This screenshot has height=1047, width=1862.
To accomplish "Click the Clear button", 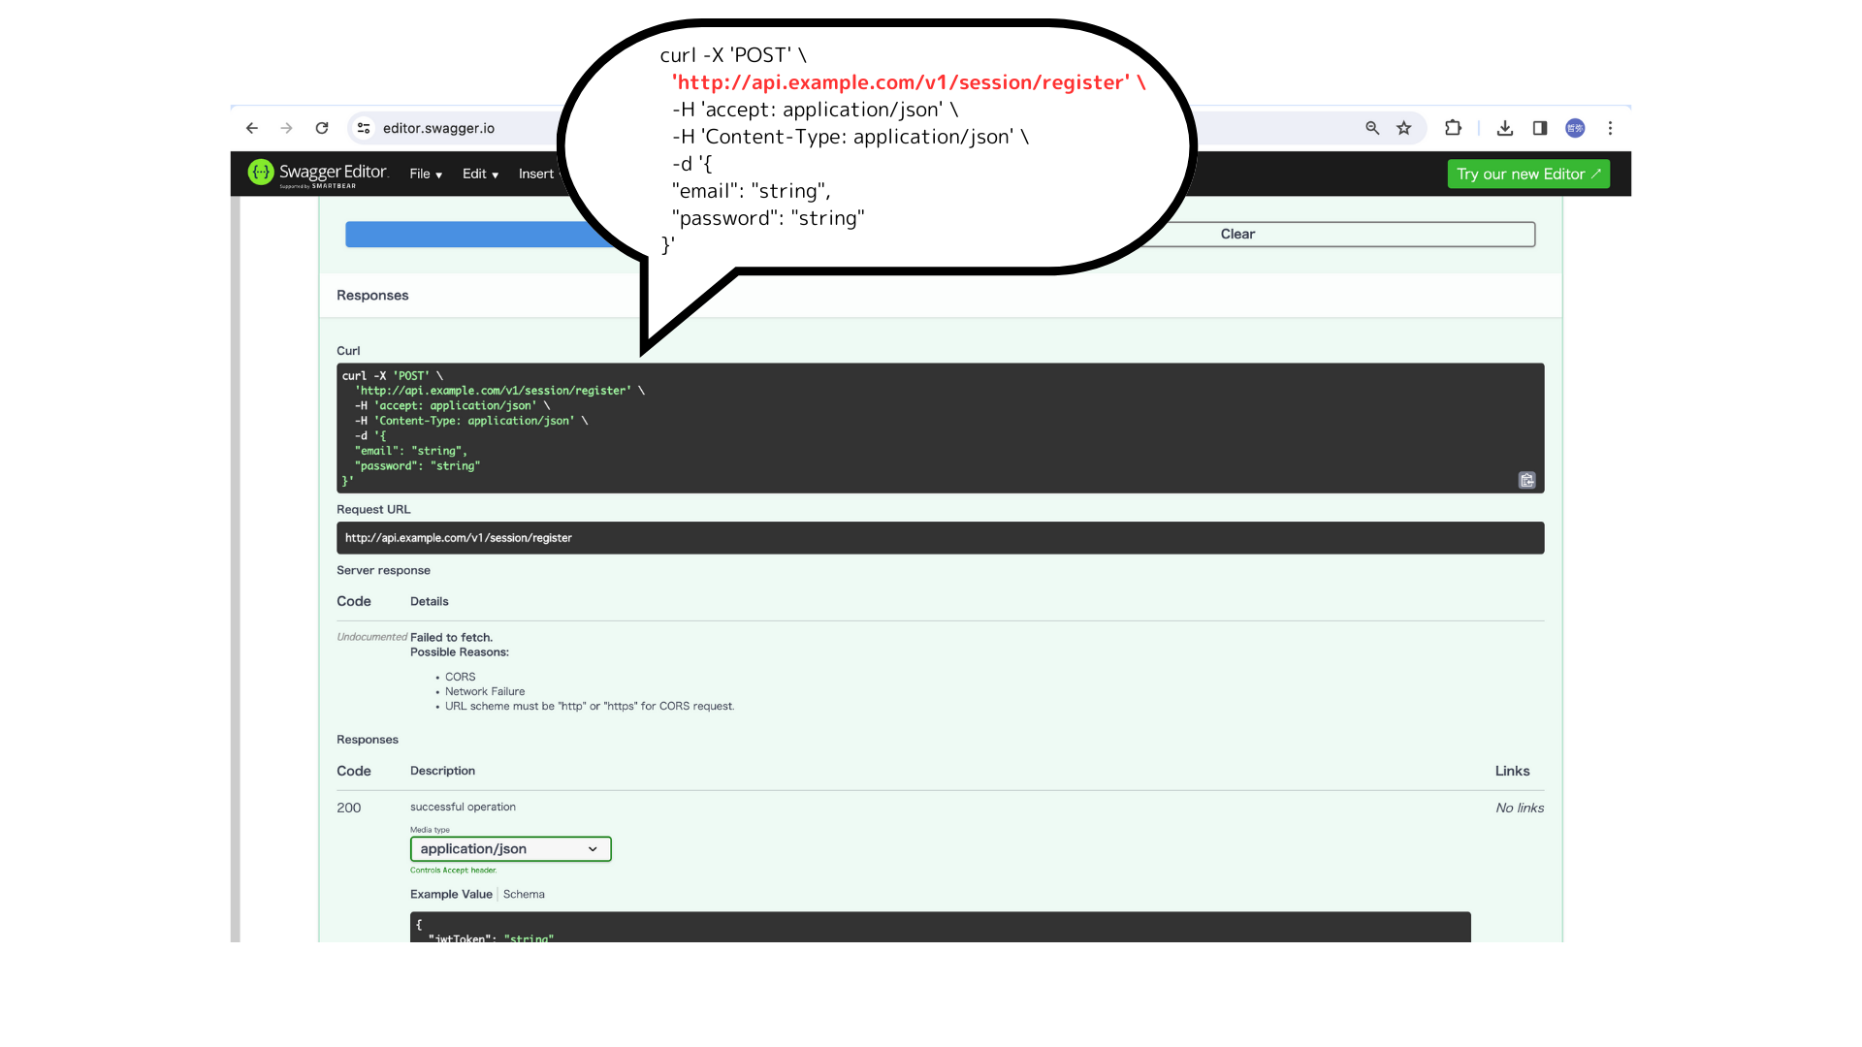I will pyautogui.click(x=1236, y=234).
